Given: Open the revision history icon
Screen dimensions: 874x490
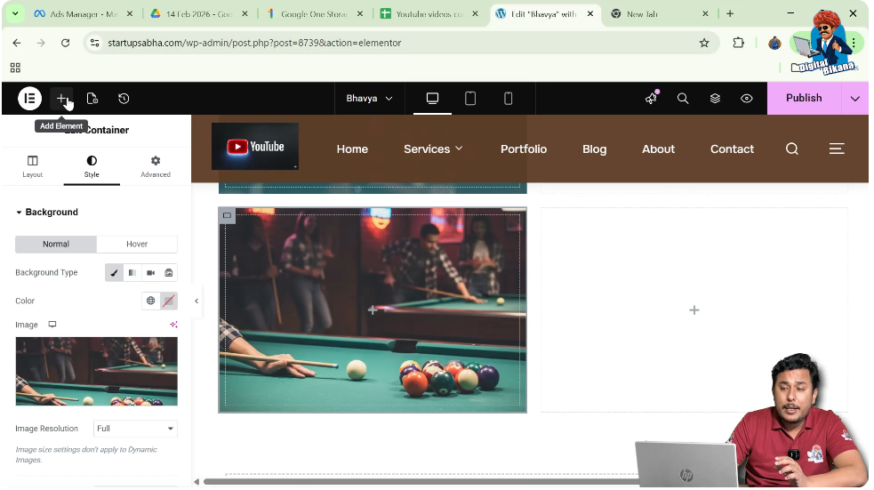Looking at the screenshot, I should pyautogui.click(x=124, y=99).
